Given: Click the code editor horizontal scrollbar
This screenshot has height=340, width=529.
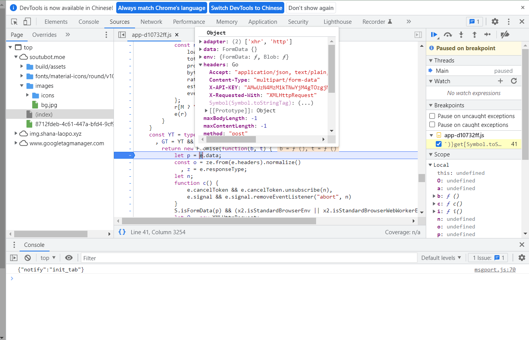Looking at the screenshot, I should tap(219, 221).
